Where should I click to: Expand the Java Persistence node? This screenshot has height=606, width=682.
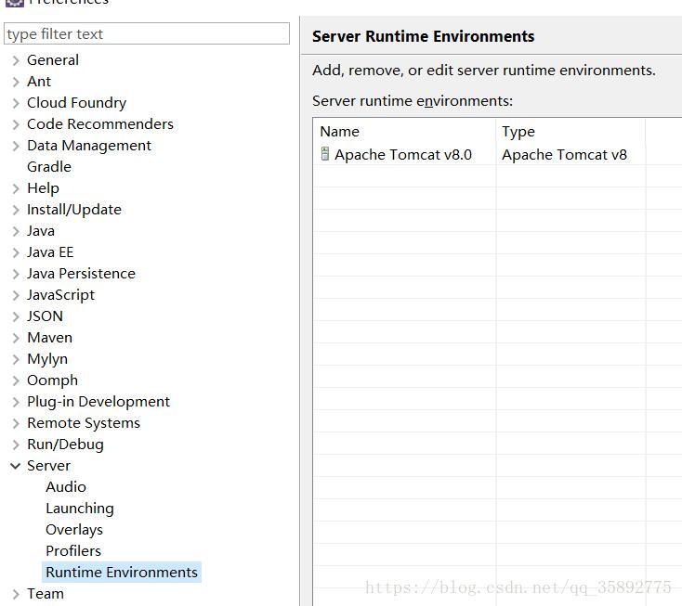pyautogui.click(x=16, y=274)
